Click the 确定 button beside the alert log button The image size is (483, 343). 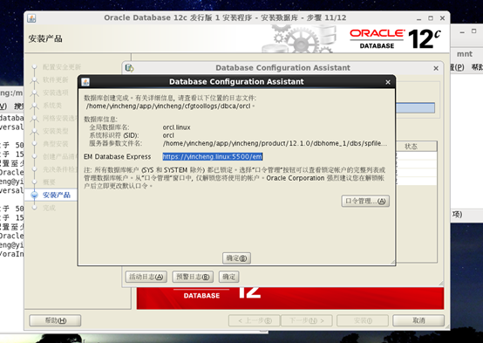[229, 277]
